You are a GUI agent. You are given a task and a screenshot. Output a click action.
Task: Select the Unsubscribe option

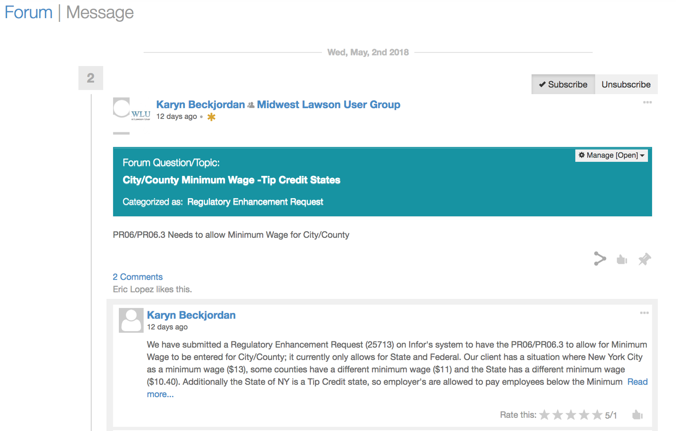626,84
